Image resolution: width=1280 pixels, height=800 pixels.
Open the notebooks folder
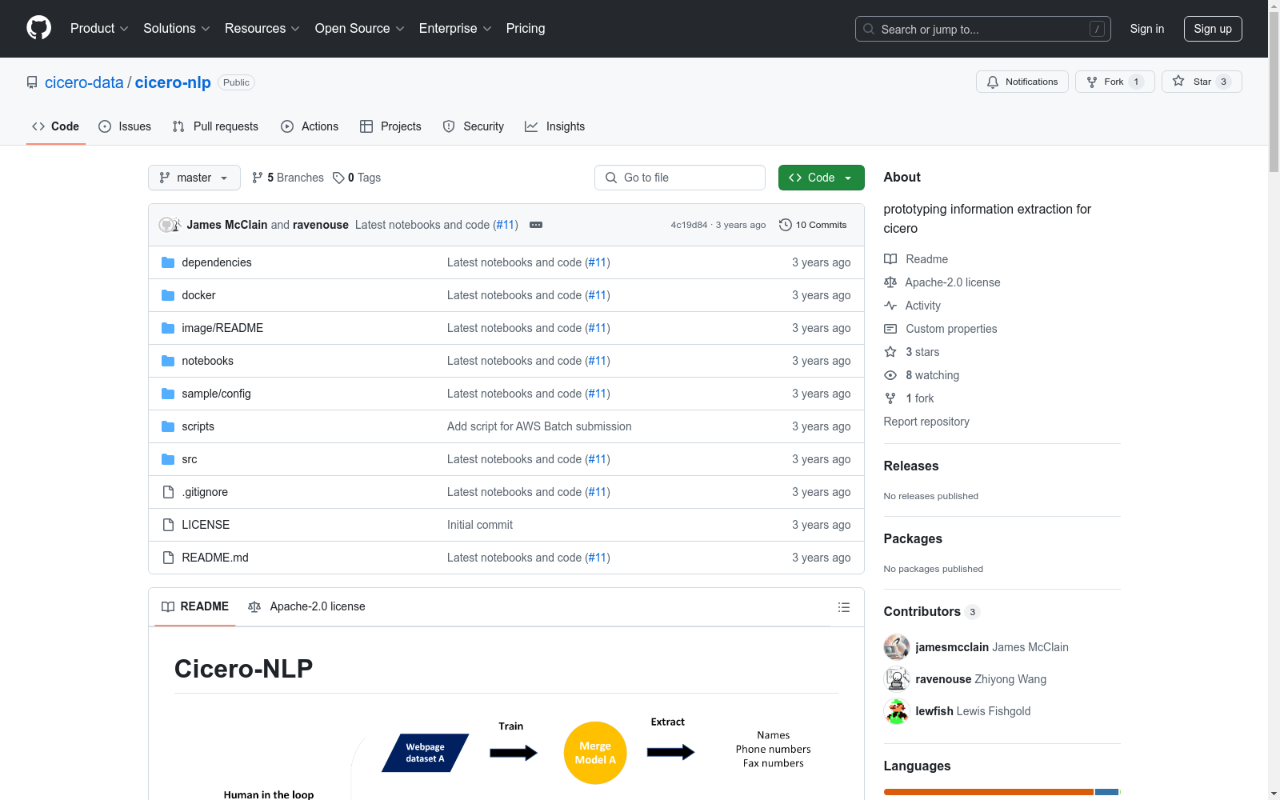coord(208,361)
